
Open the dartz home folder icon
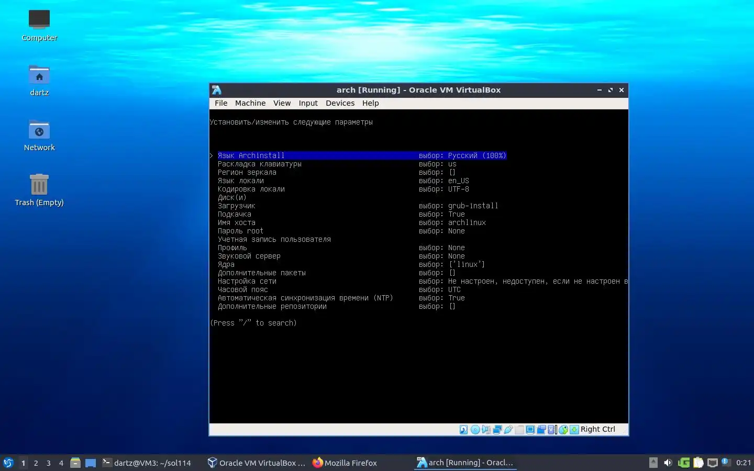(39, 80)
